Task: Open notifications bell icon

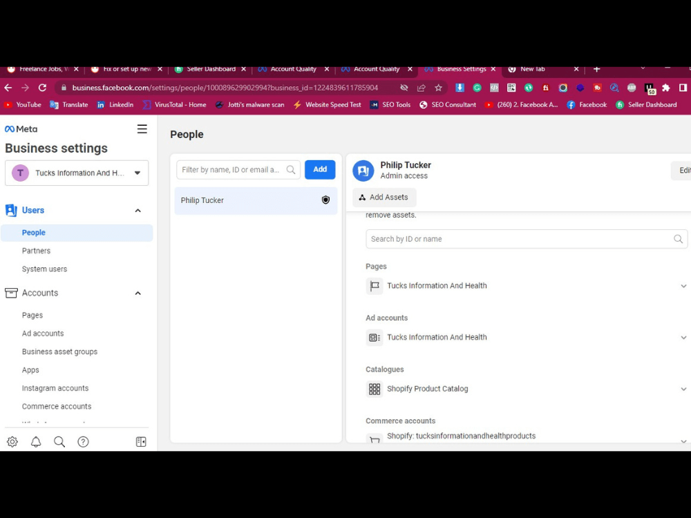Action: click(36, 442)
